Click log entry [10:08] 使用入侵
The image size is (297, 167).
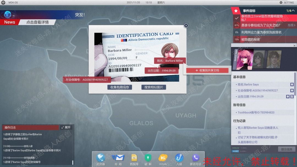(18, 146)
